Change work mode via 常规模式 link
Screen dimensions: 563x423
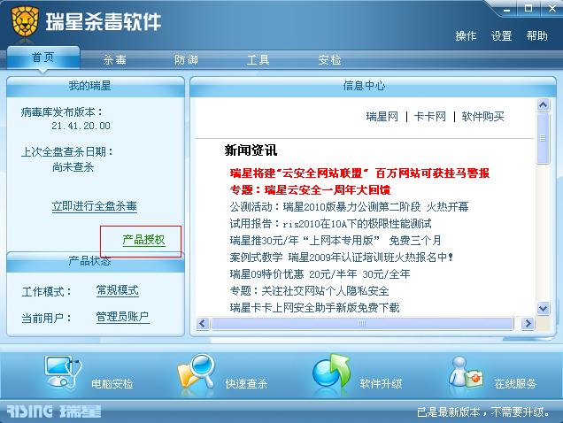[118, 290]
